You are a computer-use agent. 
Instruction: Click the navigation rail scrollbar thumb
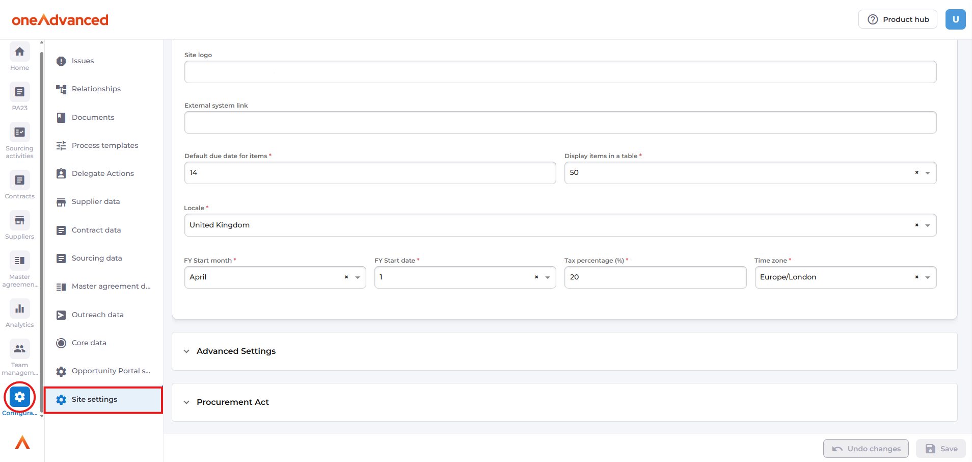(x=42, y=232)
